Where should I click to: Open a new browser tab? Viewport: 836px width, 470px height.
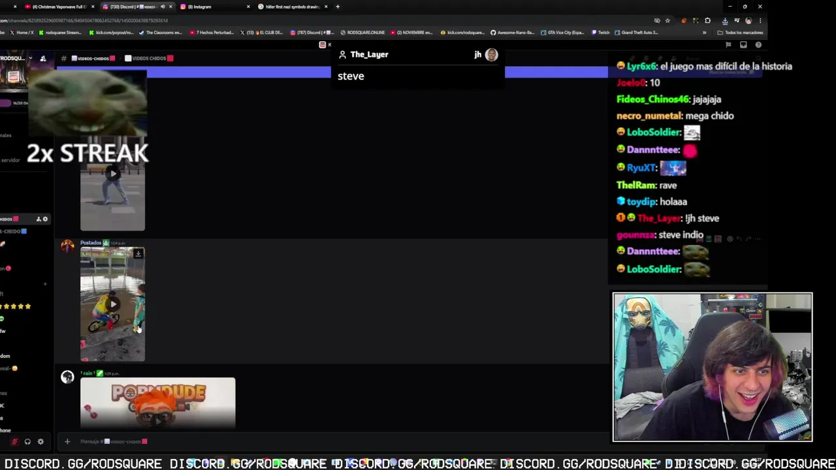coord(338,7)
